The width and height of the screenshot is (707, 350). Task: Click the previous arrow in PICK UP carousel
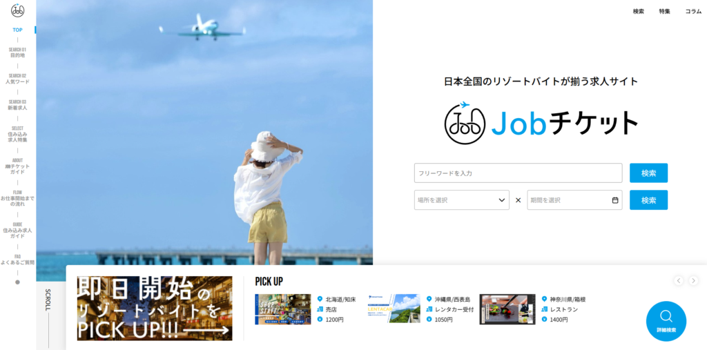click(x=679, y=280)
